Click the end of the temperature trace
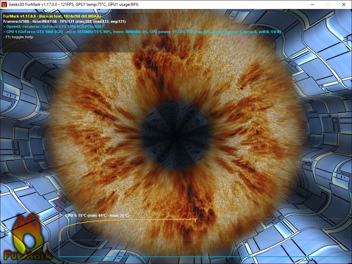This screenshot has width=352, height=264. pyautogui.click(x=196, y=220)
